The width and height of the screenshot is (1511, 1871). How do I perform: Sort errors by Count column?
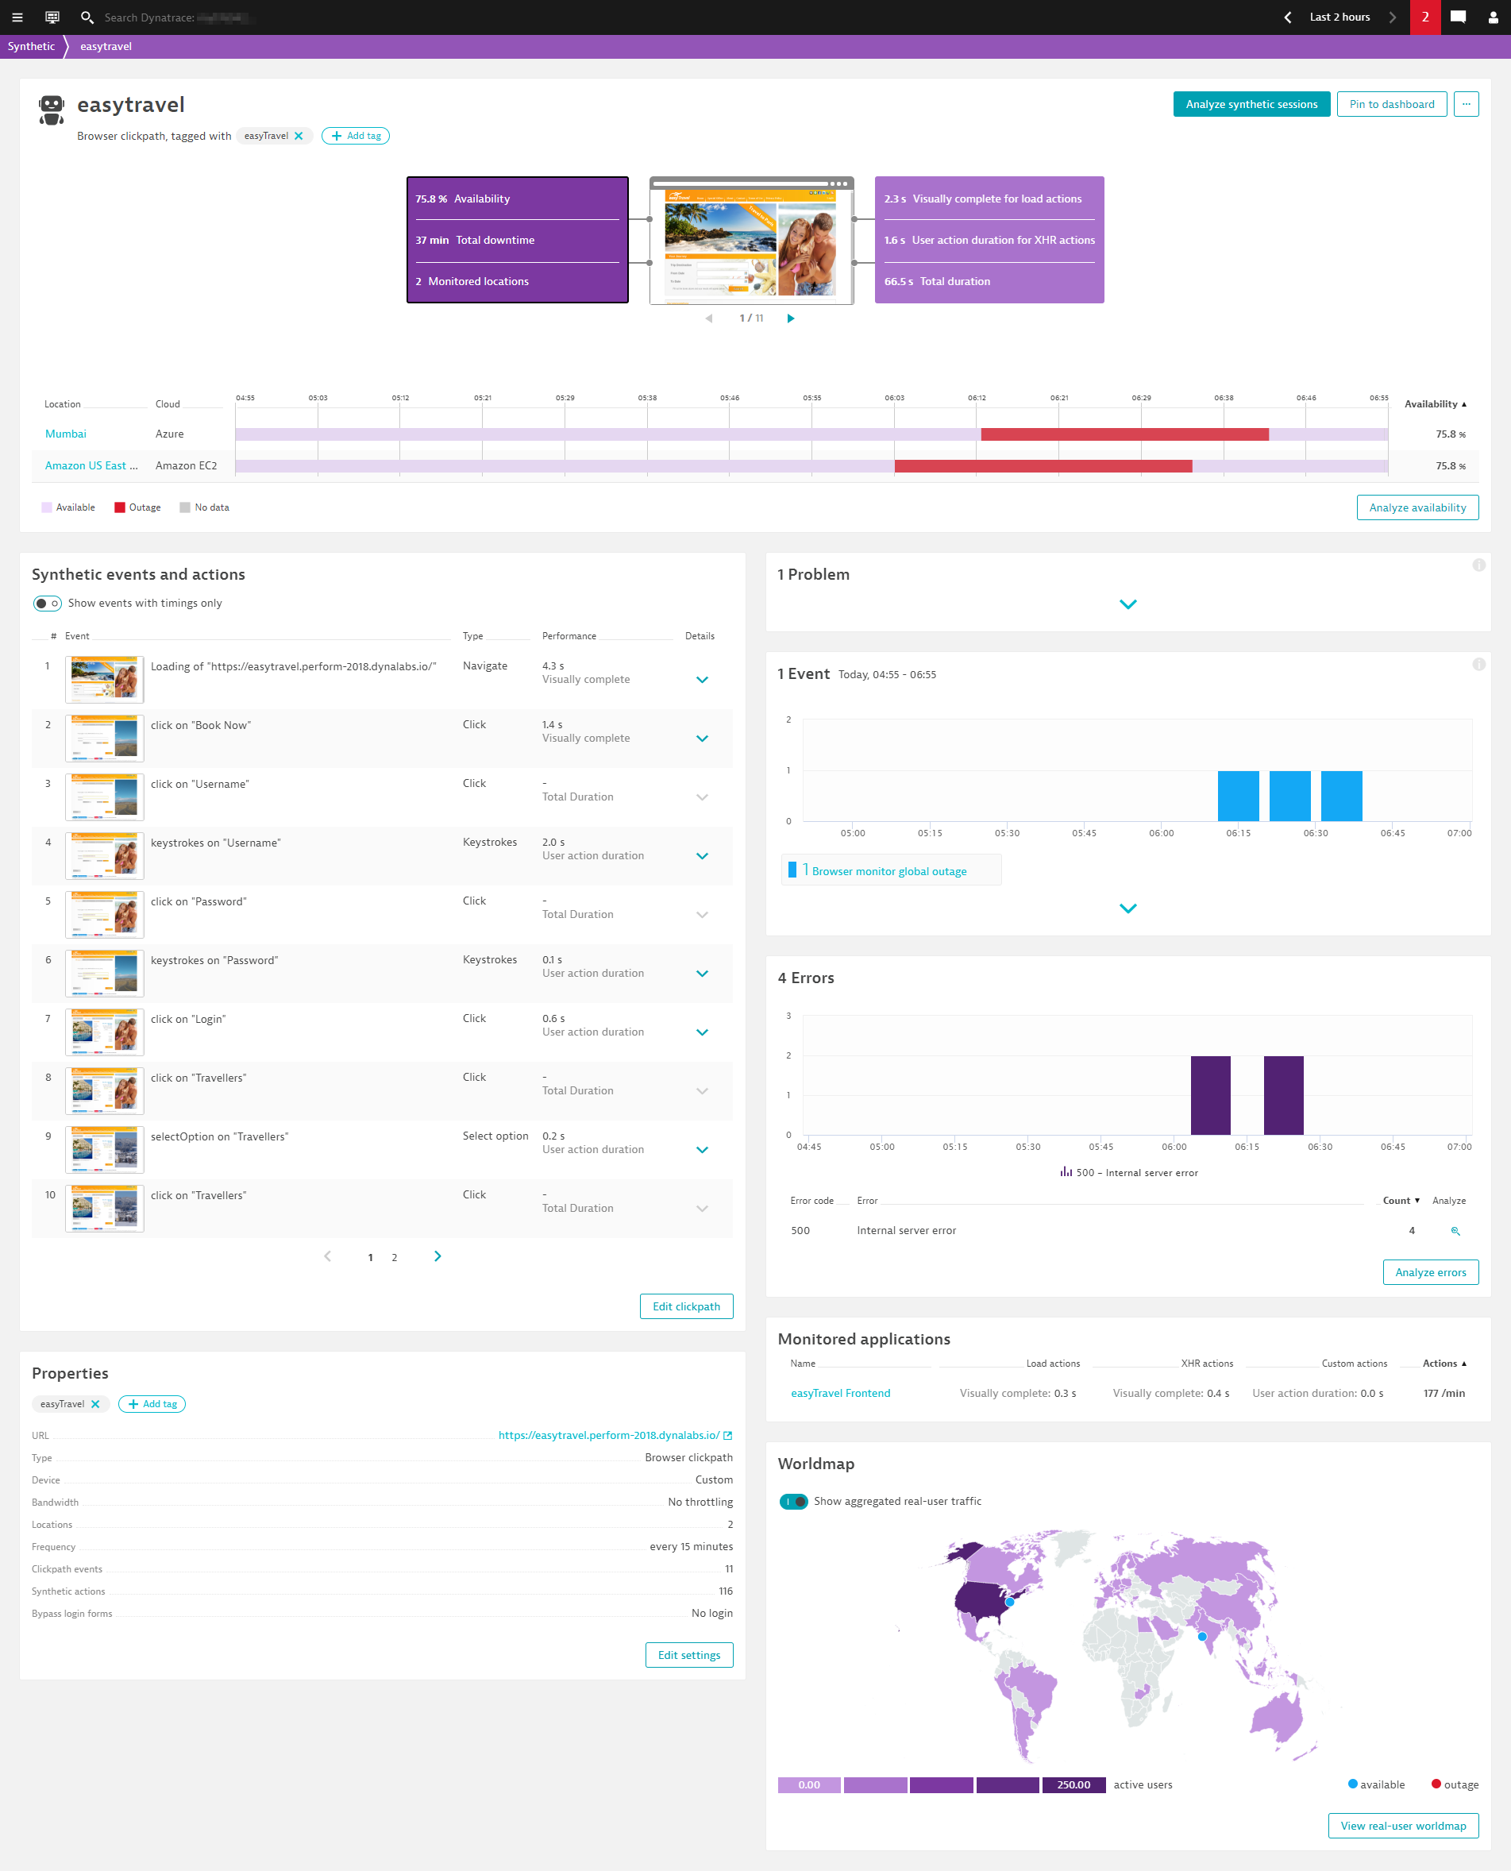[1401, 1201]
